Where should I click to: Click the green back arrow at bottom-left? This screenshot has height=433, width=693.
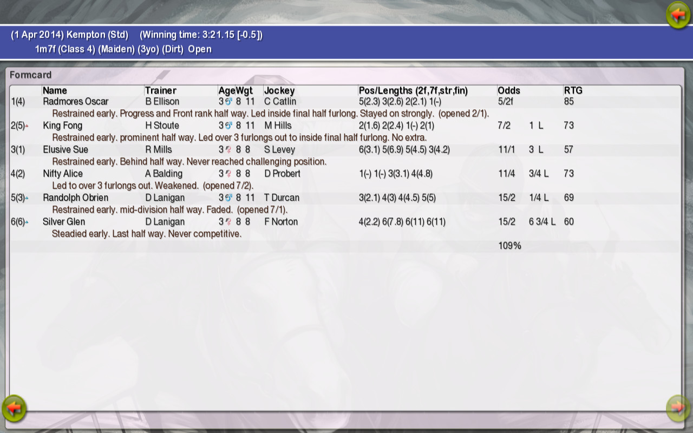[15, 409]
